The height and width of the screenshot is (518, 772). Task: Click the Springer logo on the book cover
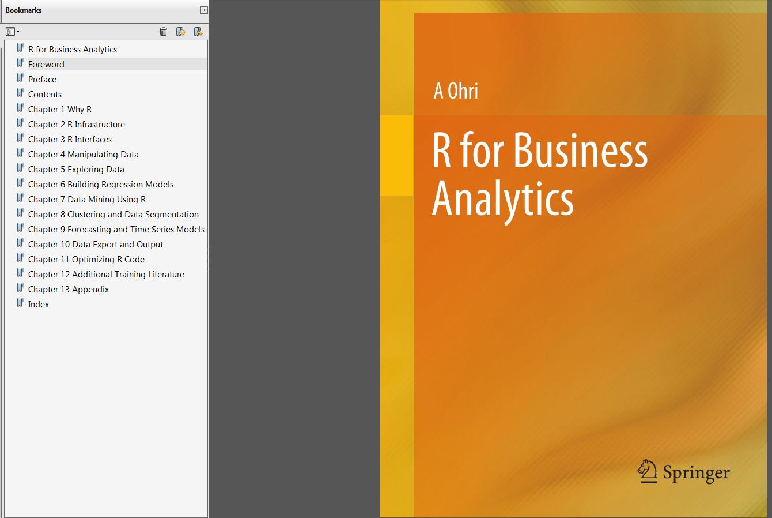pyautogui.click(x=683, y=471)
